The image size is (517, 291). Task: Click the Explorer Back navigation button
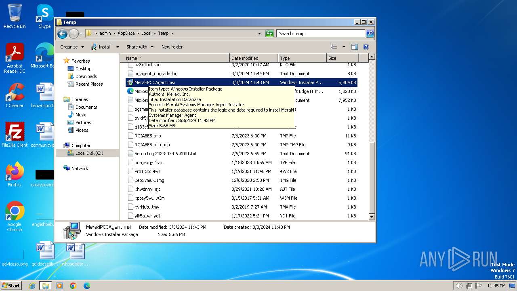click(62, 34)
